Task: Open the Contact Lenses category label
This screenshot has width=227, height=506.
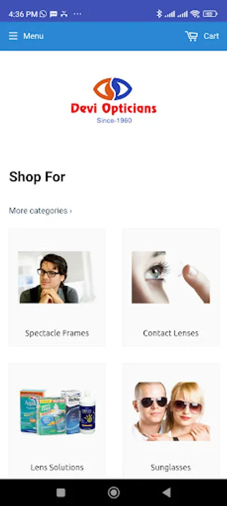Action: pos(171,333)
